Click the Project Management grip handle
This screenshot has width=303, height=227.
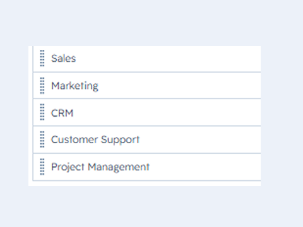click(42, 166)
